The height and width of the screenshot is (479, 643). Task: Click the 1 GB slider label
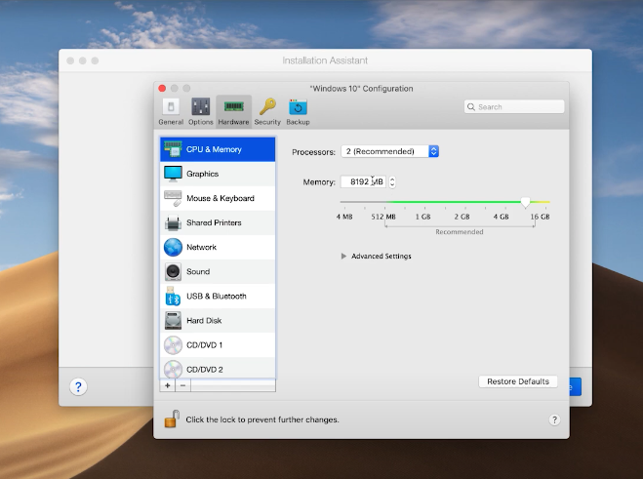click(422, 217)
